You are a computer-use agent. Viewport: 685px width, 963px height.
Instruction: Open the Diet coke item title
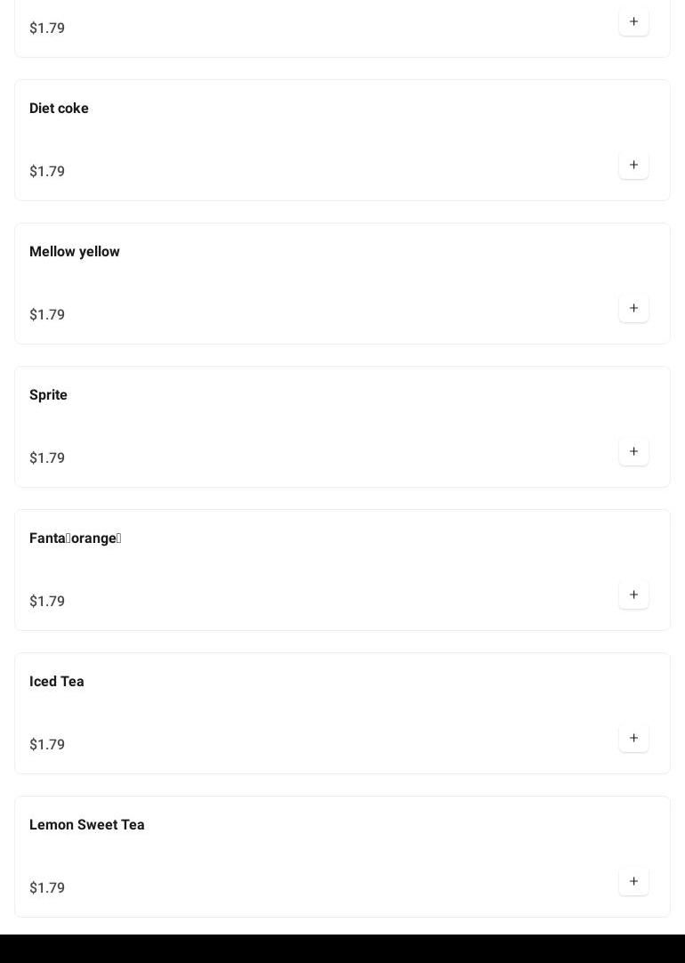(x=59, y=109)
